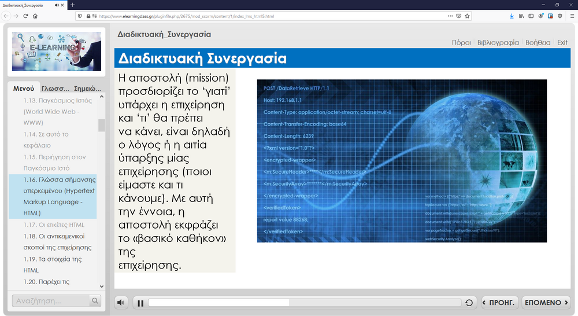Open the Firefox hamburger menu
The width and height of the screenshot is (578, 316).
[569, 16]
